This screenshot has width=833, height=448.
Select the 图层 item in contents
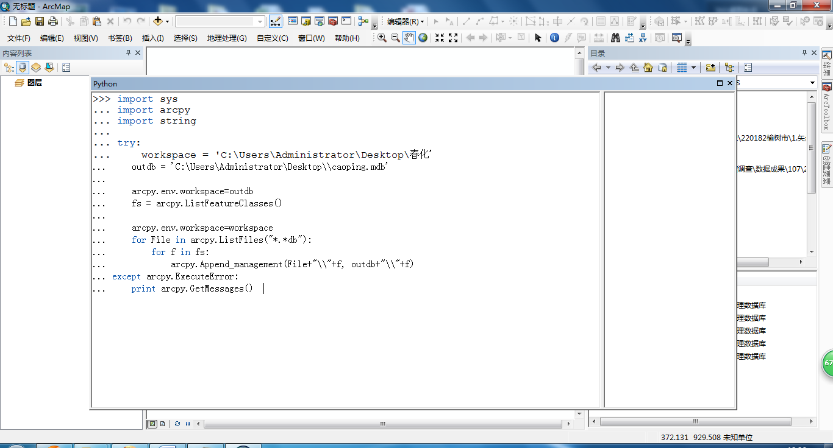coord(35,83)
